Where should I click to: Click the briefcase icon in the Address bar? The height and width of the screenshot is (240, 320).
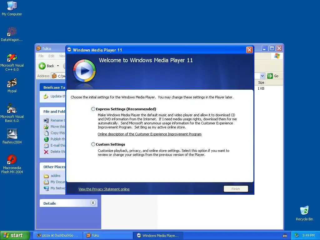pyautogui.click(x=54, y=76)
